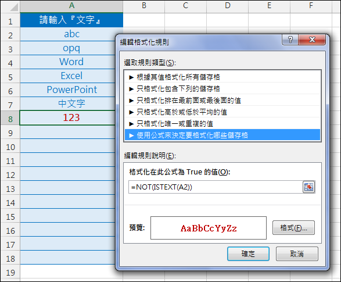This screenshot has width=341, height=282.
Task: Click the formula field =NOT(ISTEXT(A2))
Action: pyautogui.click(x=216, y=187)
